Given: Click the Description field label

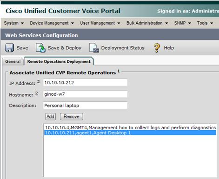Looking at the screenshot, I should [23, 106].
